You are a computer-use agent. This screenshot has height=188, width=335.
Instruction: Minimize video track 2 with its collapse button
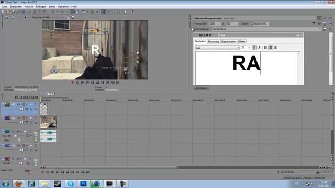point(3,118)
